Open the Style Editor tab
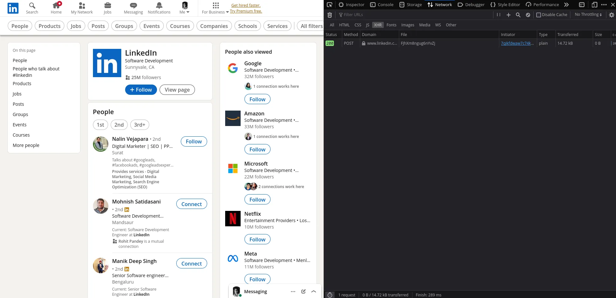 pyautogui.click(x=505, y=5)
